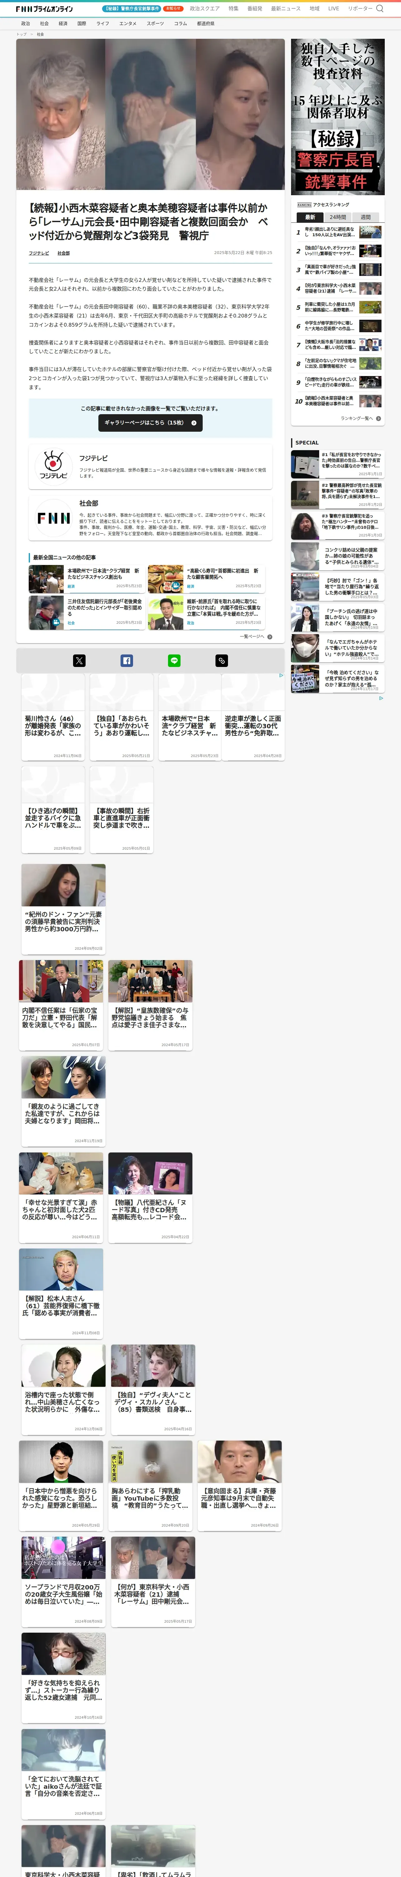The image size is (401, 1877).
Task: Open ソープランドで月収200万 card
Action: click(63, 1582)
